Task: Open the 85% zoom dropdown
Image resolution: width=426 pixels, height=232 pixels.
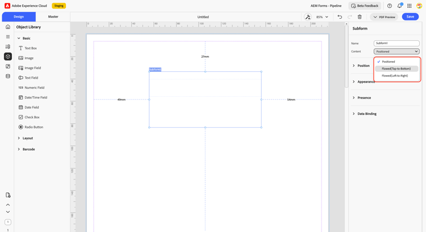Action: click(x=322, y=17)
